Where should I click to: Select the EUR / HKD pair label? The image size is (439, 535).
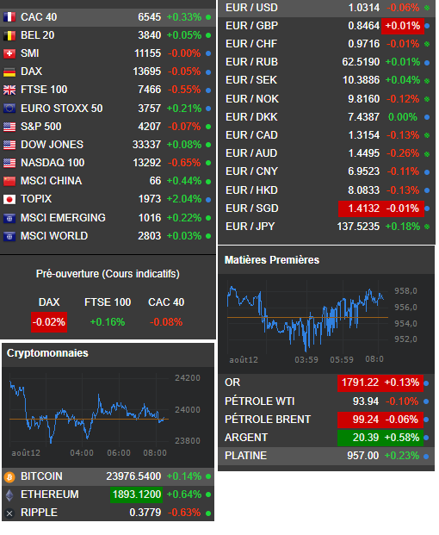[251, 190]
